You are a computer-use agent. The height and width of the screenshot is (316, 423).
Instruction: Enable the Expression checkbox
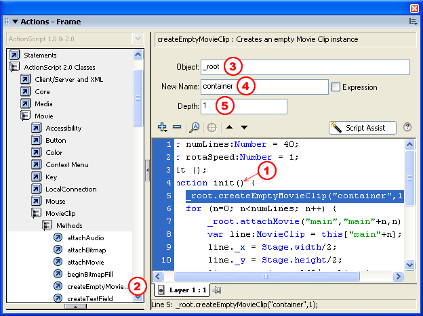click(336, 87)
